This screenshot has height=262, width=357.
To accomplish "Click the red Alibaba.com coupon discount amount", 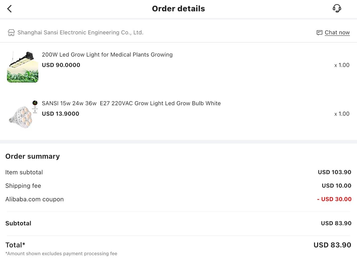I will (x=334, y=199).
